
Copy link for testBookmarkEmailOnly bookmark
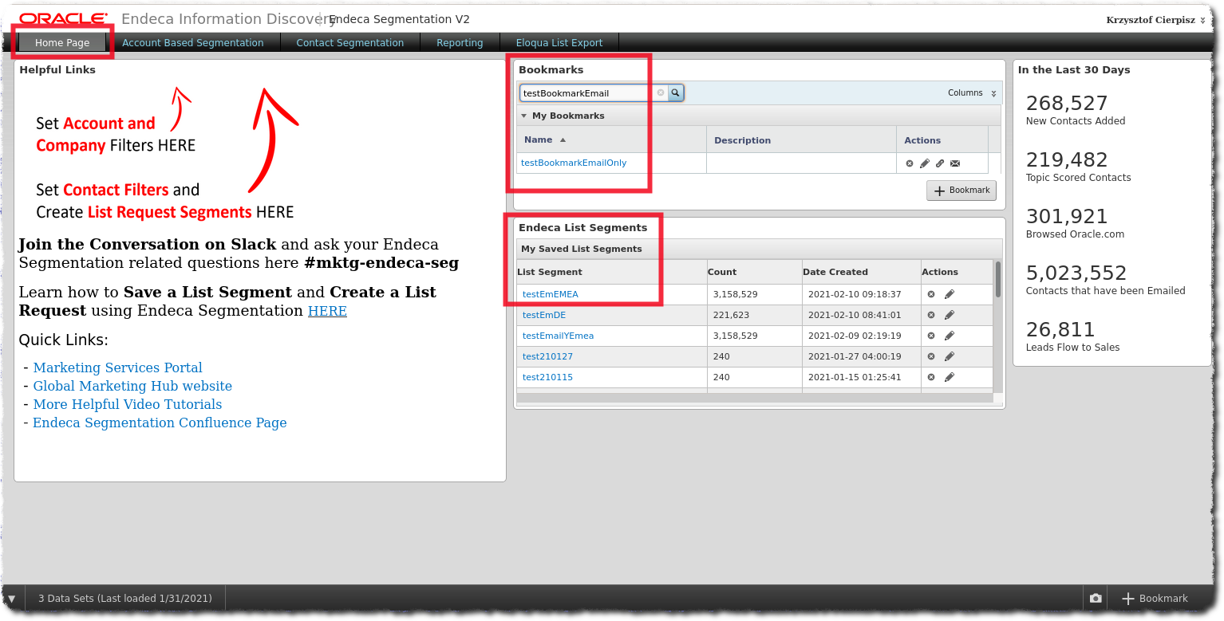coord(940,163)
